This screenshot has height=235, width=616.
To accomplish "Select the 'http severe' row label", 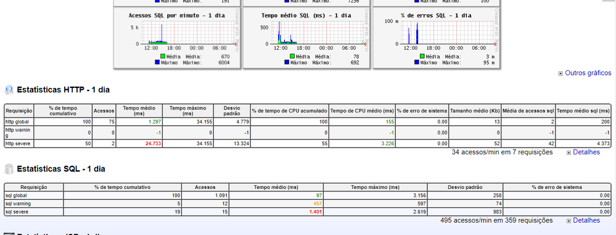I will 18,144.
